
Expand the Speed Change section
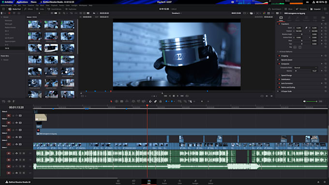pyautogui.click(x=286, y=75)
